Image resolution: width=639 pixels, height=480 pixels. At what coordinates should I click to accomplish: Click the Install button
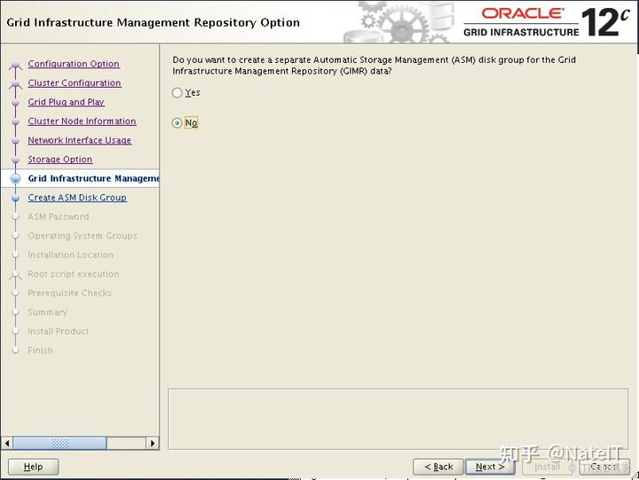click(x=548, y=467)
